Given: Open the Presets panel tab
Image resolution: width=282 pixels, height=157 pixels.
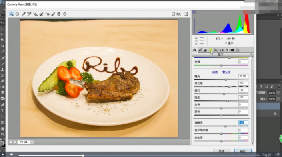Looking at the screenshot, I should (238, 50).
